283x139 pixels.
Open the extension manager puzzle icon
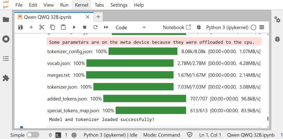click(x=6, y=78)
